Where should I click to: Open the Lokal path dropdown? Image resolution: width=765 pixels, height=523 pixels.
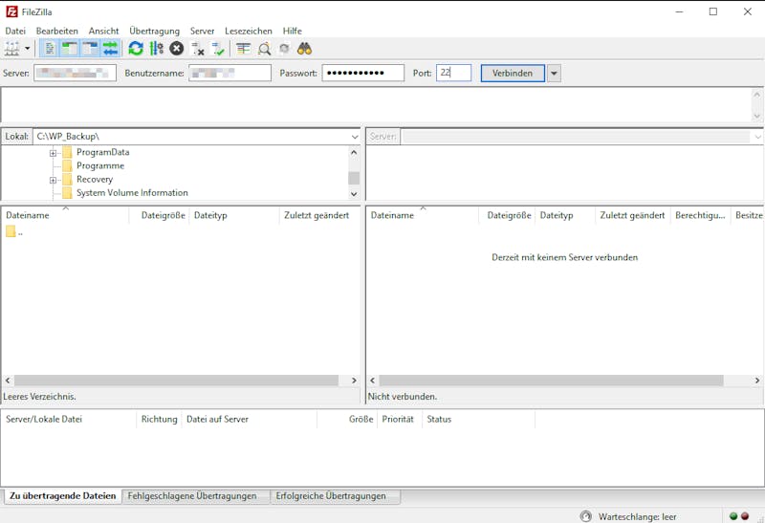(355, 137)
